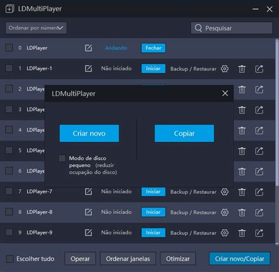Start LDPlayer-8 with Iniciar

coord(153,212)
